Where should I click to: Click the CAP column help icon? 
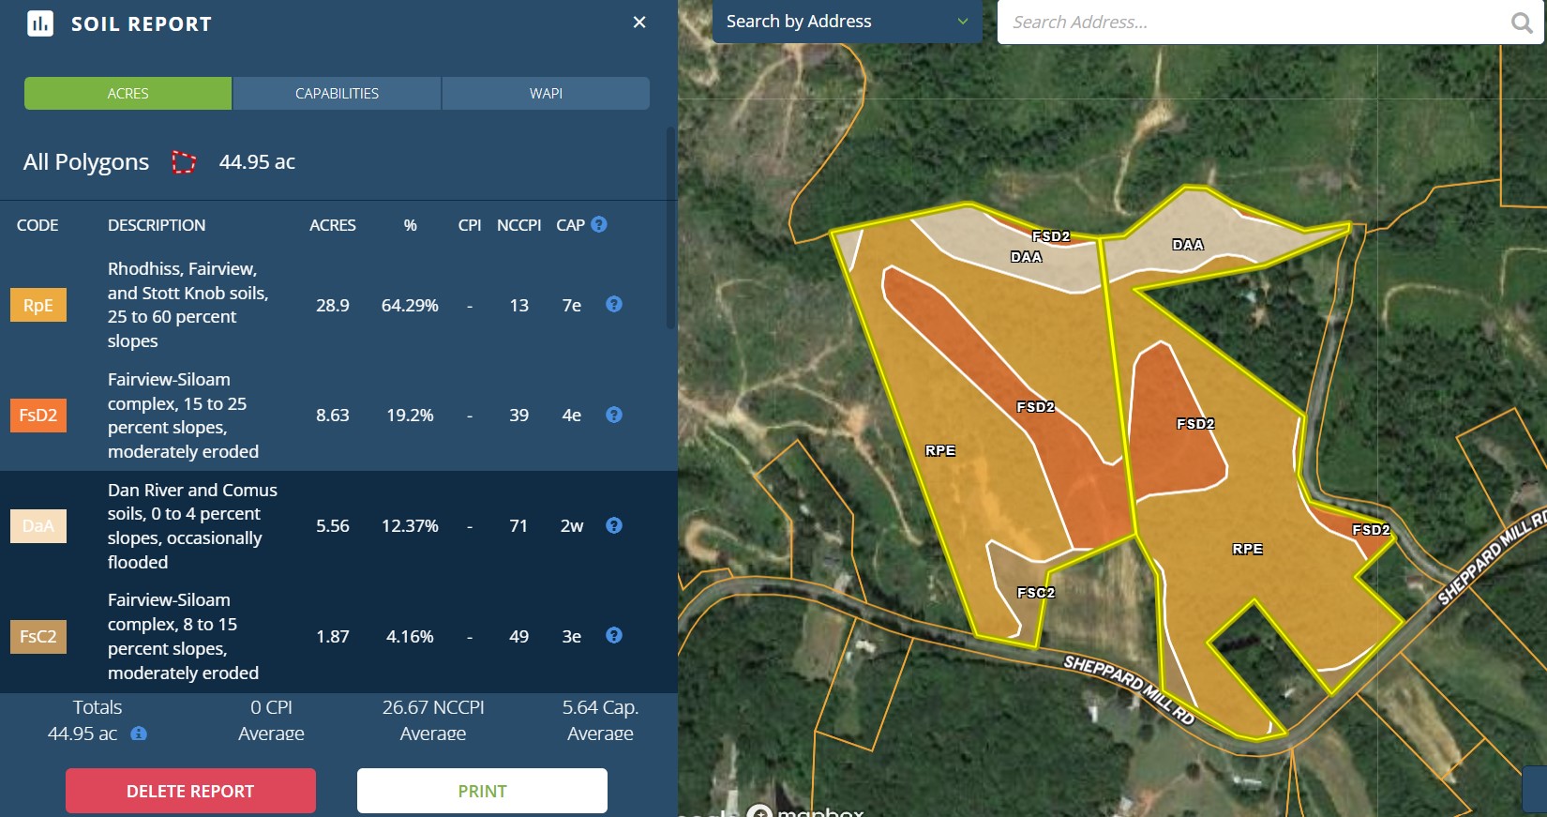pyautogui.click(x=599, y=225)
